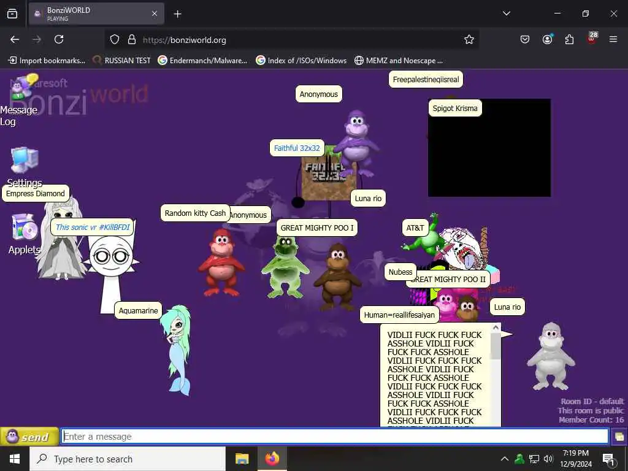This screenshot has height=471, width=628.
Task: Open the volume speaker tray icon
Action: click(x=548, y=459)
